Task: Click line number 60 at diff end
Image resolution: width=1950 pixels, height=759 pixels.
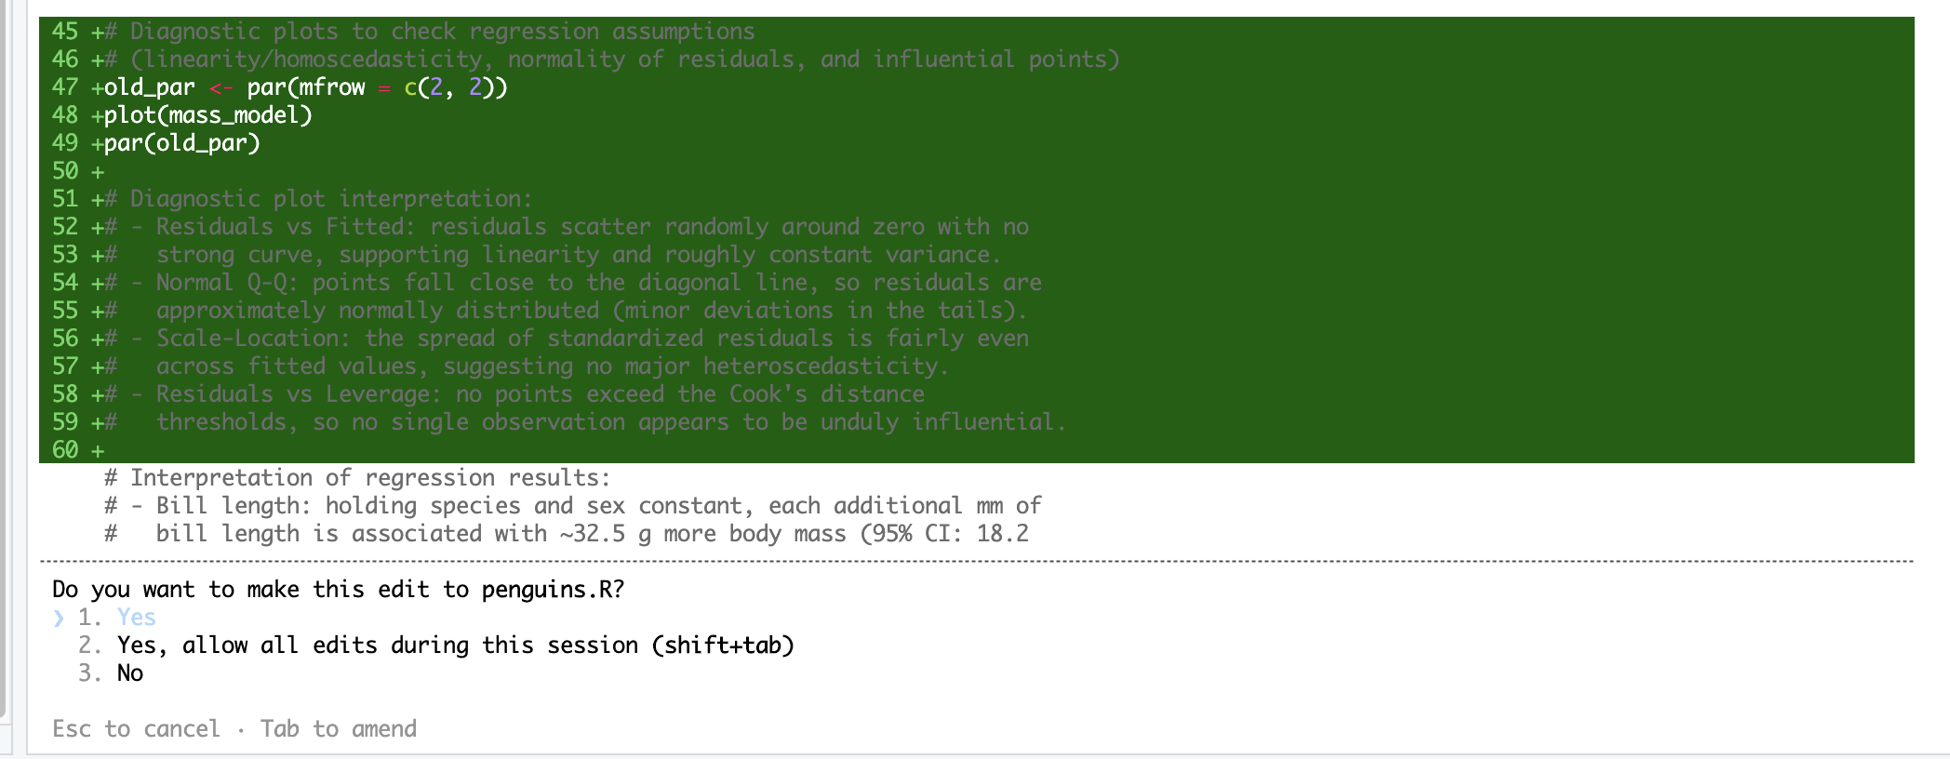Action: point(65,450)
